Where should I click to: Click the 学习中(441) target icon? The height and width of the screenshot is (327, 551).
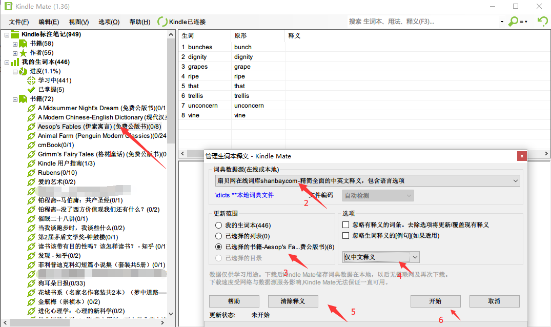(32, 80)
